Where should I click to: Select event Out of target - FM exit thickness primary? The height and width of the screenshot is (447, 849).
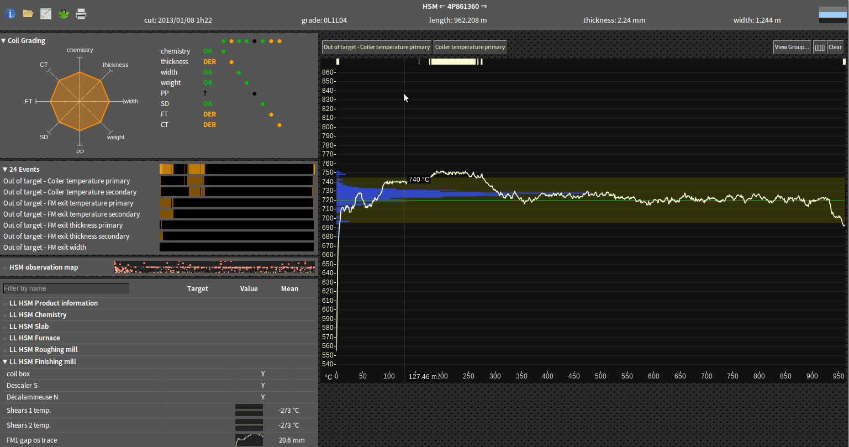[158, 225]
